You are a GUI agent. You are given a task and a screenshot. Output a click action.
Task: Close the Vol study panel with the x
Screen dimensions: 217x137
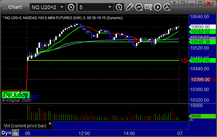[x=50, y=123]
